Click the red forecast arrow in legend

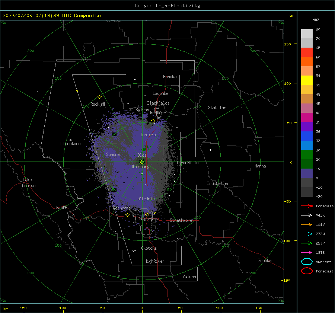coord(307,206)
